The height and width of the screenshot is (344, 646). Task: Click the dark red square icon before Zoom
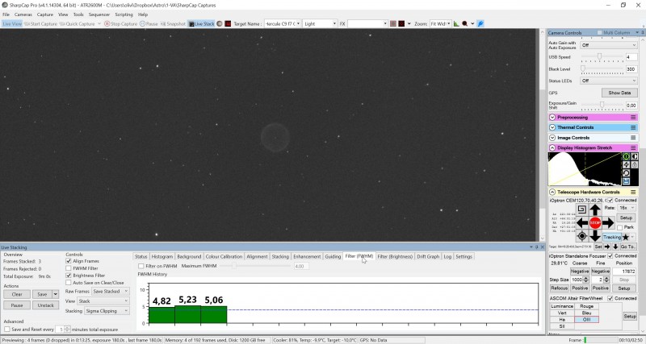[x=401, y=24]
